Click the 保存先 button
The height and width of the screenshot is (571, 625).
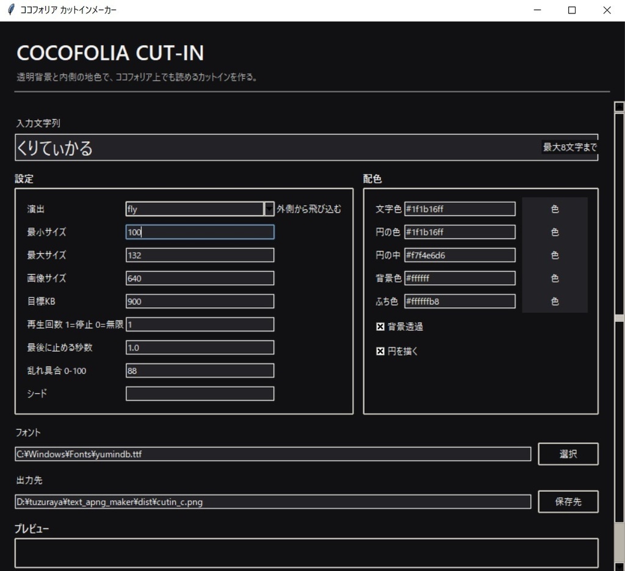(568, 501)
